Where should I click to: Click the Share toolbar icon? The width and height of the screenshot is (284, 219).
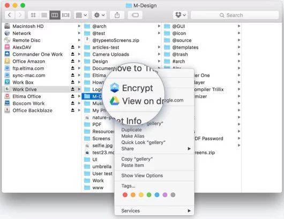pos(117,15)
